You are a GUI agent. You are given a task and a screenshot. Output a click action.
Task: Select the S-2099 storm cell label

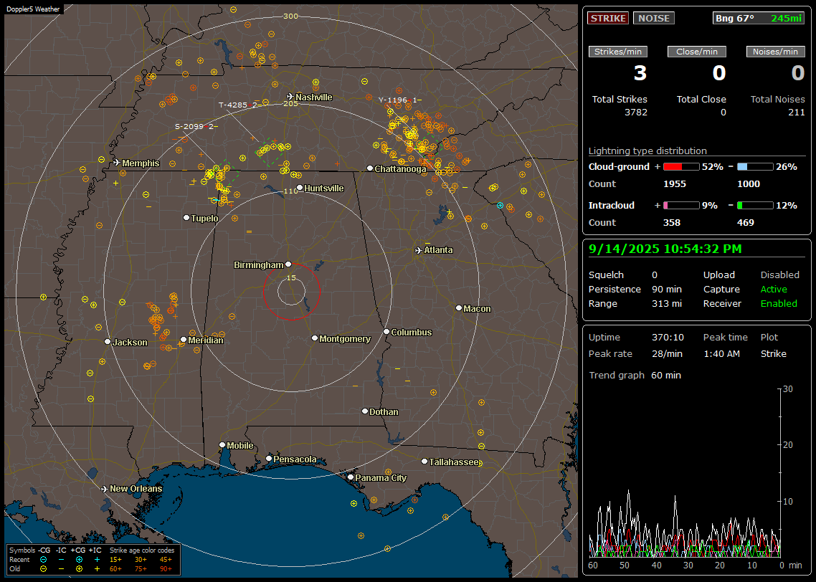click(196, 126)
